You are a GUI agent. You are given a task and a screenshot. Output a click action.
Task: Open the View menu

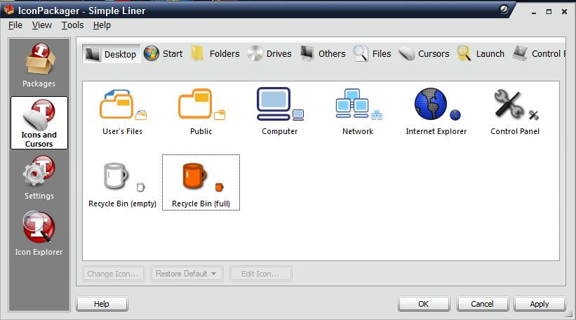click(x=42, y=25)
